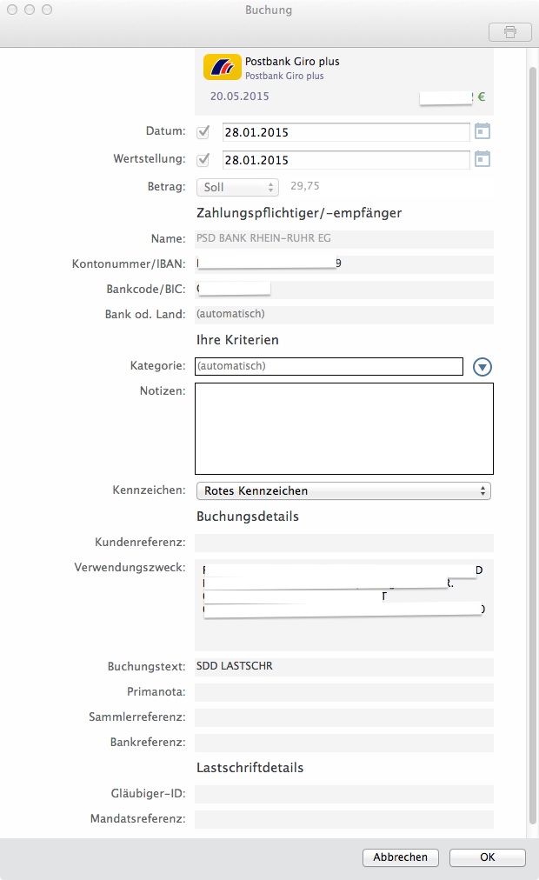
Task: Click the Primanota field
Action: pos(343,692)
